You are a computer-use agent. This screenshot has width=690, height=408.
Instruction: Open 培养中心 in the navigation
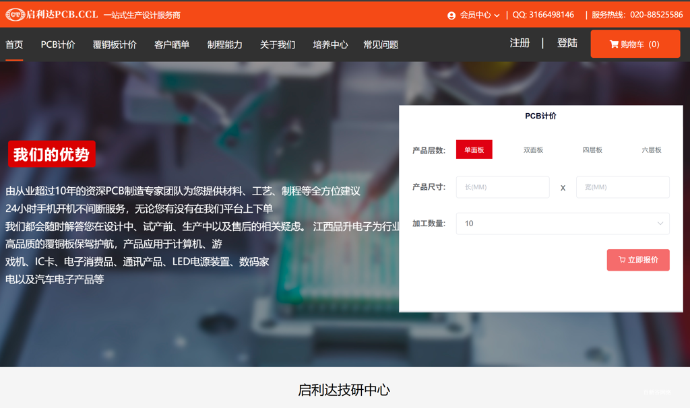pos(330,44)
